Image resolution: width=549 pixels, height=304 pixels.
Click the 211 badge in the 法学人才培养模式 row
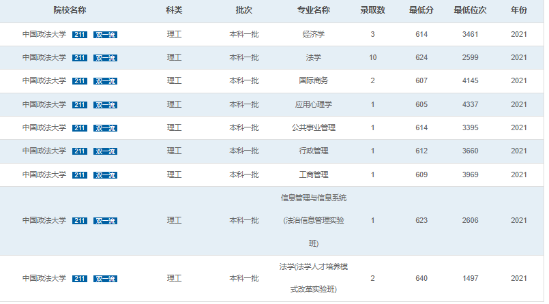(x=80, y=279)
